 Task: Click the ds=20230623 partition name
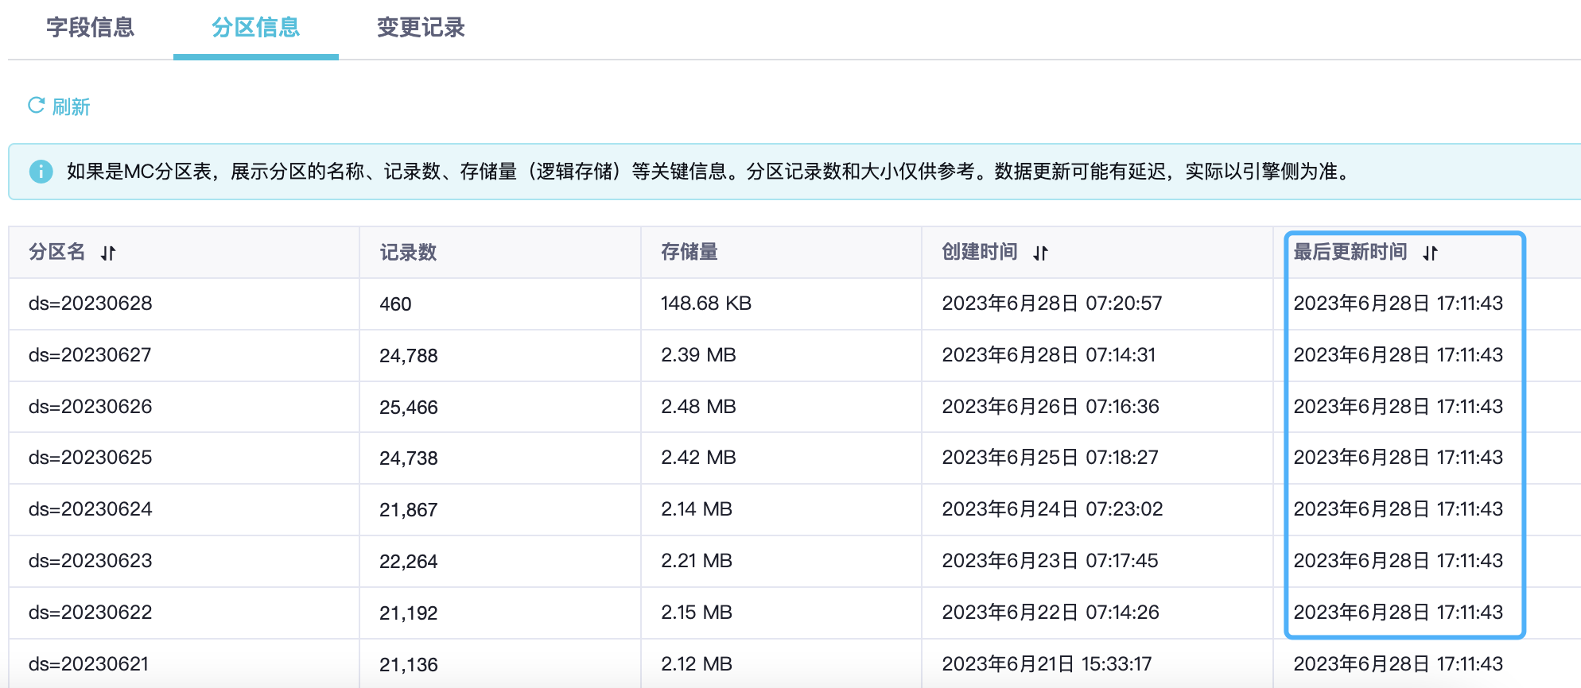90,561
